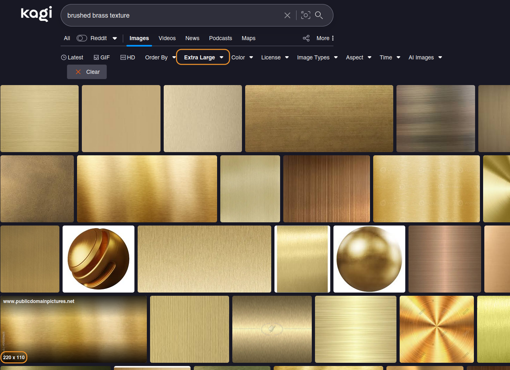Image resolution: width=510 pixels, height=370 pixels.
Task: Open the More options menu
Action: click(x=325, y=38)
